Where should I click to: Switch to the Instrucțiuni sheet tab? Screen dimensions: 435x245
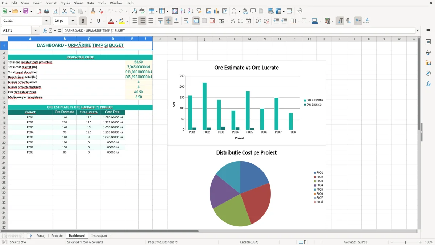(x=99, y=236)
